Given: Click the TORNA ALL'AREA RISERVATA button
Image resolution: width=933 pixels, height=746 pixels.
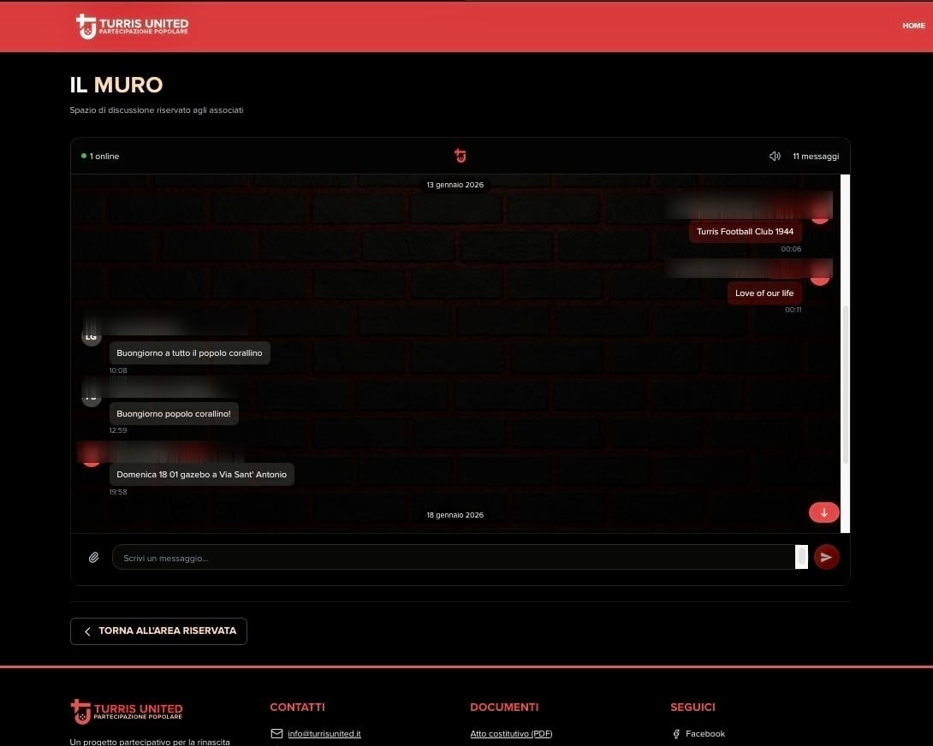Looking at the screenshot, I should point(158,631).
